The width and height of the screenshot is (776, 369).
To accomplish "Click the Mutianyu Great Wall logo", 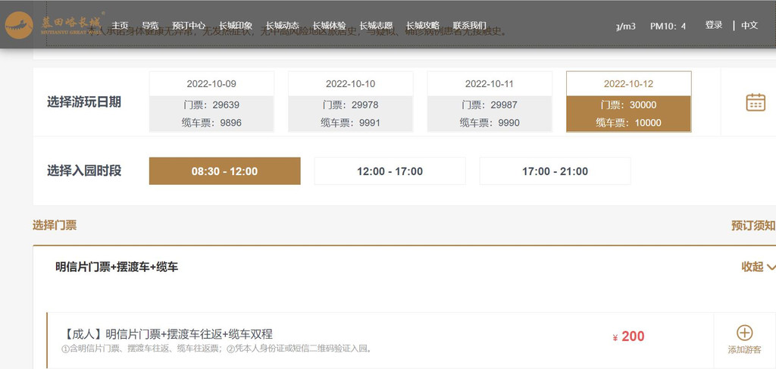I will tap(52, 25).
